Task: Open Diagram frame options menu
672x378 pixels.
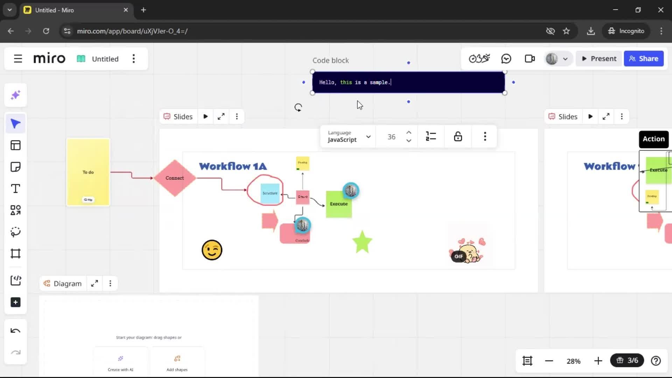Action: tap(110, 283)
